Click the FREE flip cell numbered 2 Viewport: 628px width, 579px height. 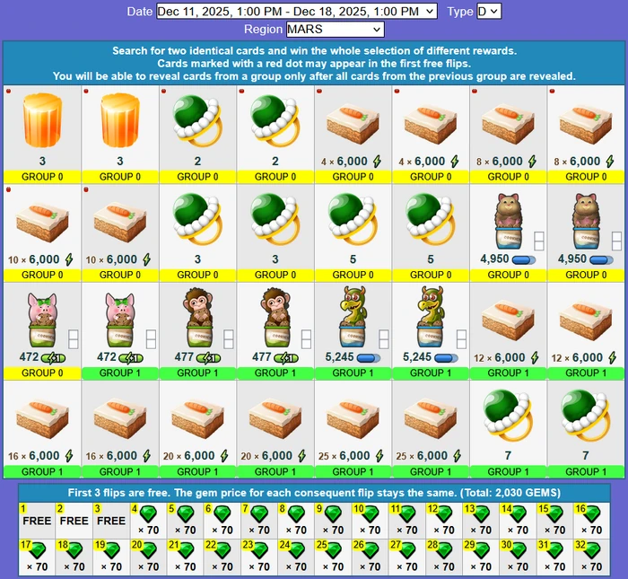(74, 521)
